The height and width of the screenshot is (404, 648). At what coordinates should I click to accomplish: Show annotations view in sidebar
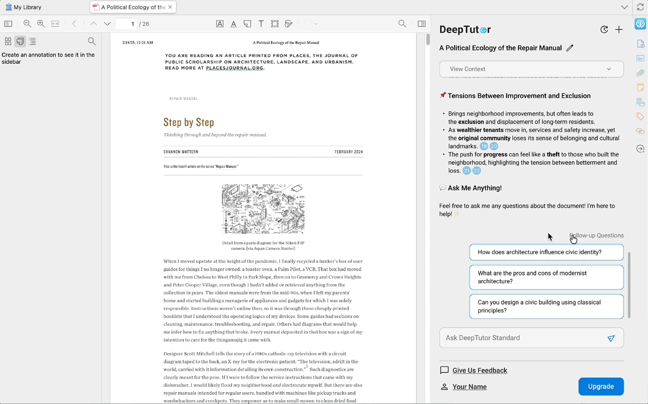(x=20, y=41)
